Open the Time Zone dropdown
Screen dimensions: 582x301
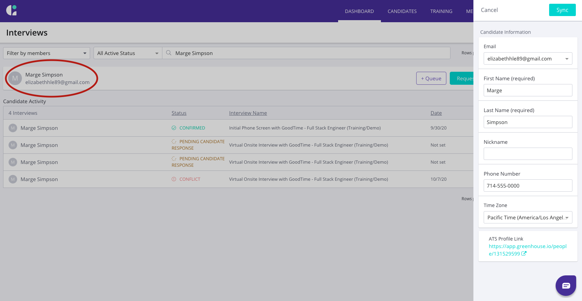(567, 218)
